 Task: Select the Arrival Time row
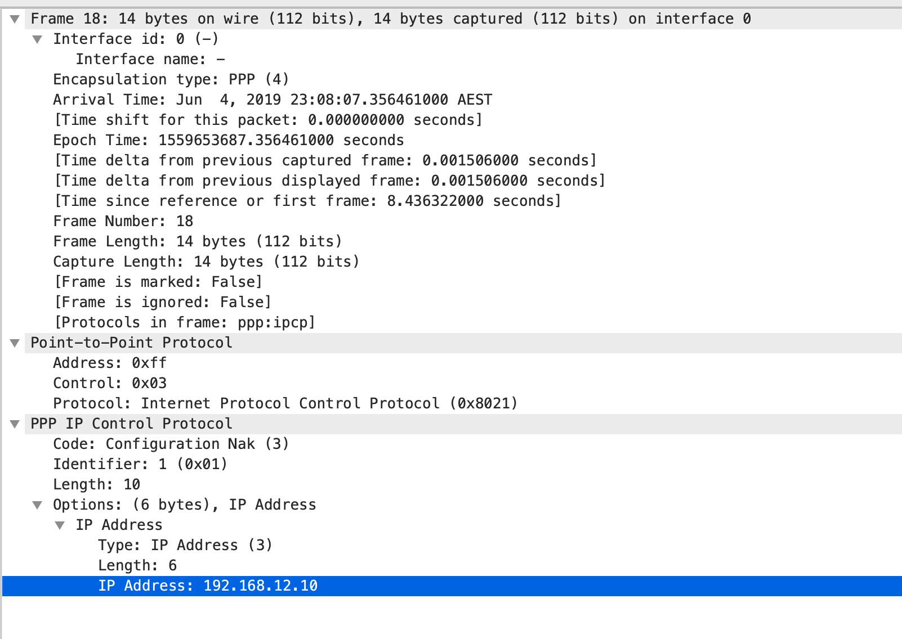(x=273, y=100)
